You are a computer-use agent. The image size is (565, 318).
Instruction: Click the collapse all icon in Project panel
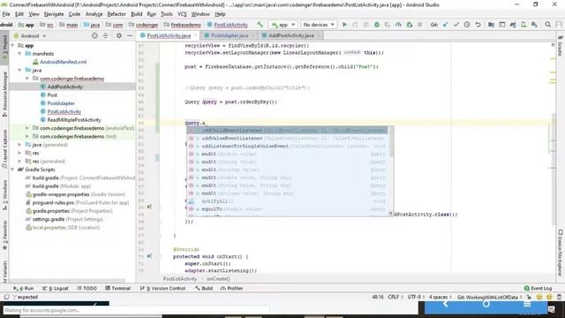click(106, 35)
